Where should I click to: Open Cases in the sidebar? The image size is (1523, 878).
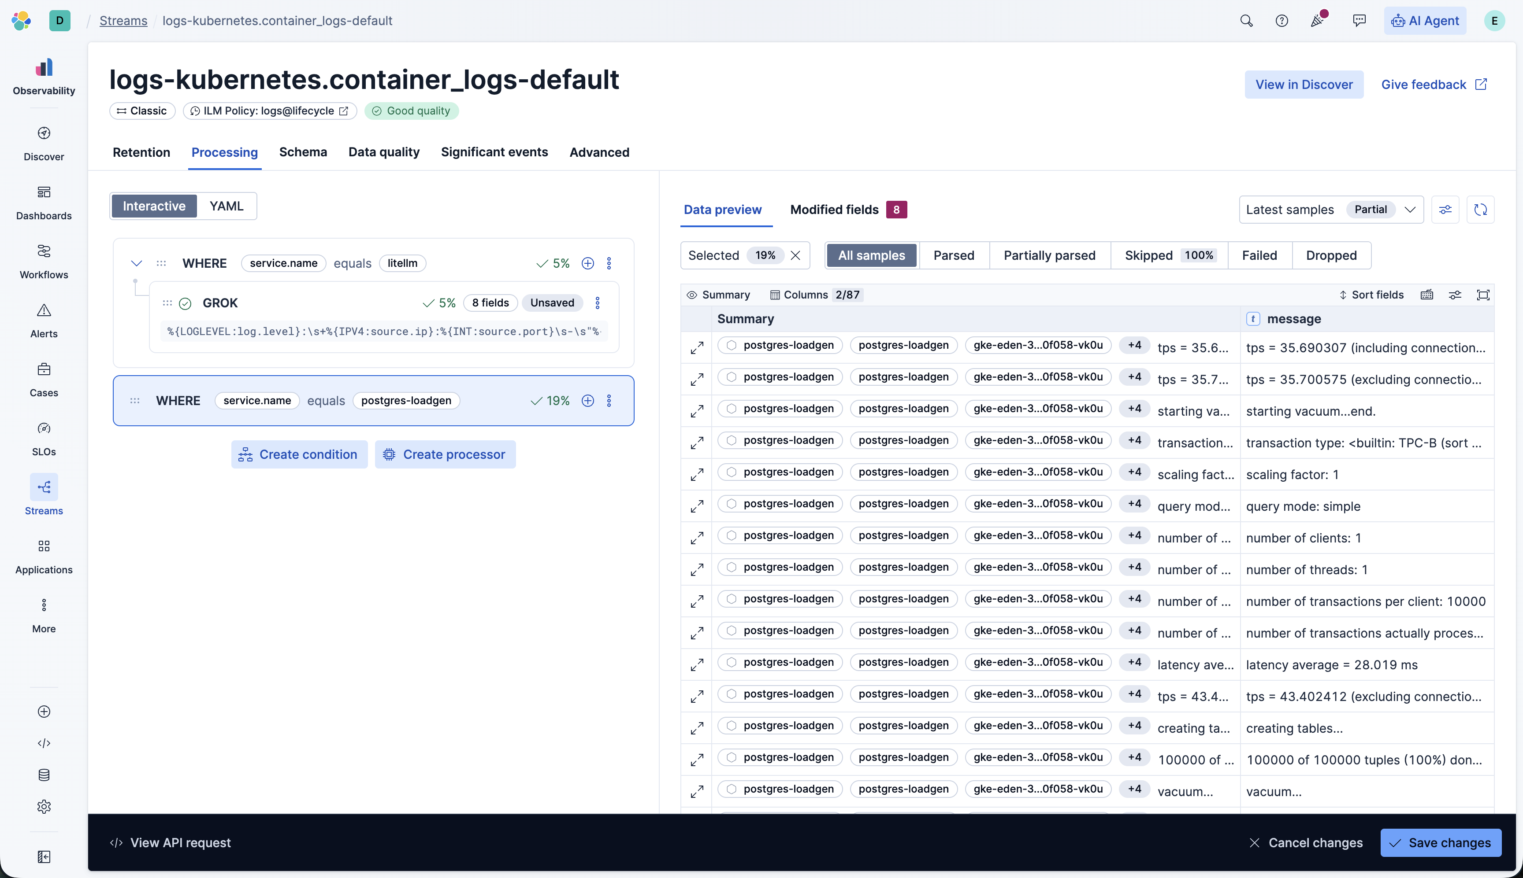(44, 380)
